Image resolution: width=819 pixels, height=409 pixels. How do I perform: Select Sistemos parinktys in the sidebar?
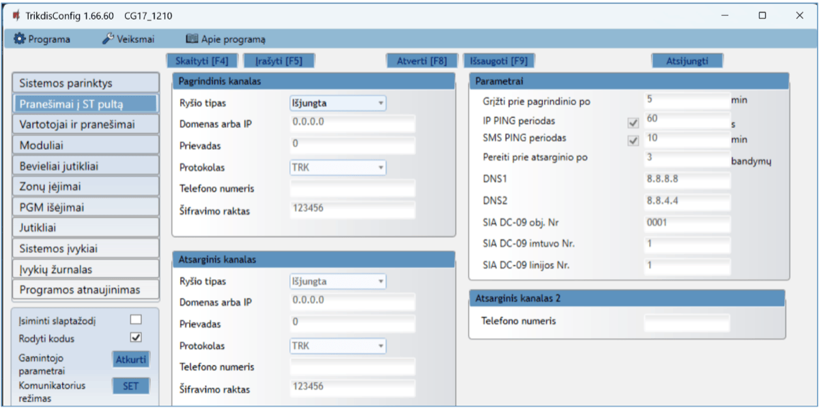(x=85, y=83)
